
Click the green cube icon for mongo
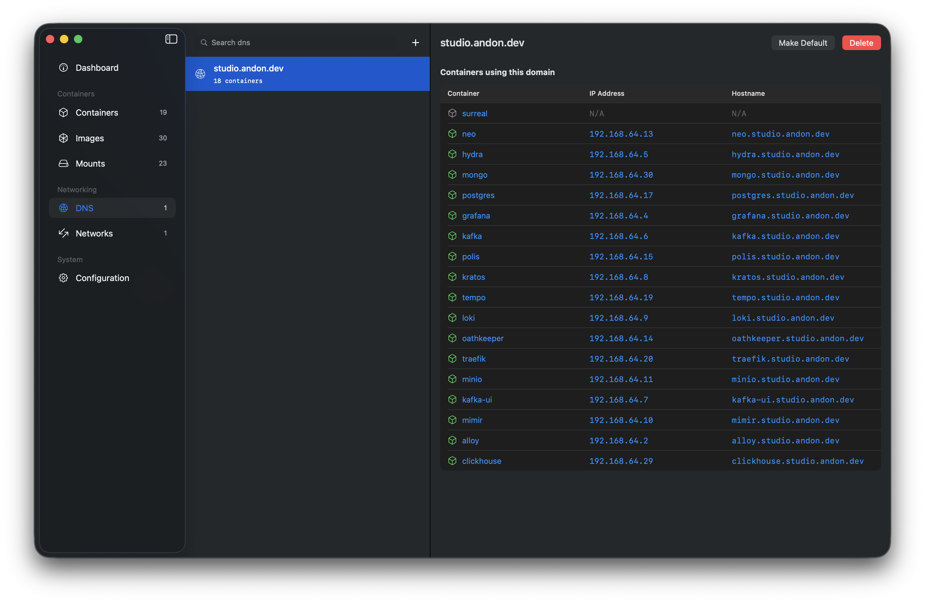(452, 175)
